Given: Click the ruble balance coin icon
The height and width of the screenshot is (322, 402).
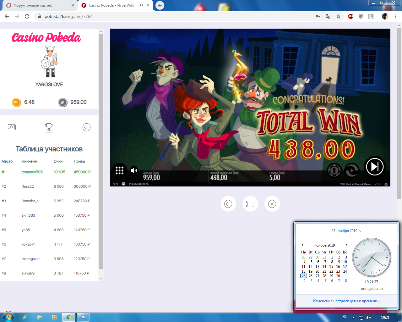Looking at the screenshot, I should point(63,102).
